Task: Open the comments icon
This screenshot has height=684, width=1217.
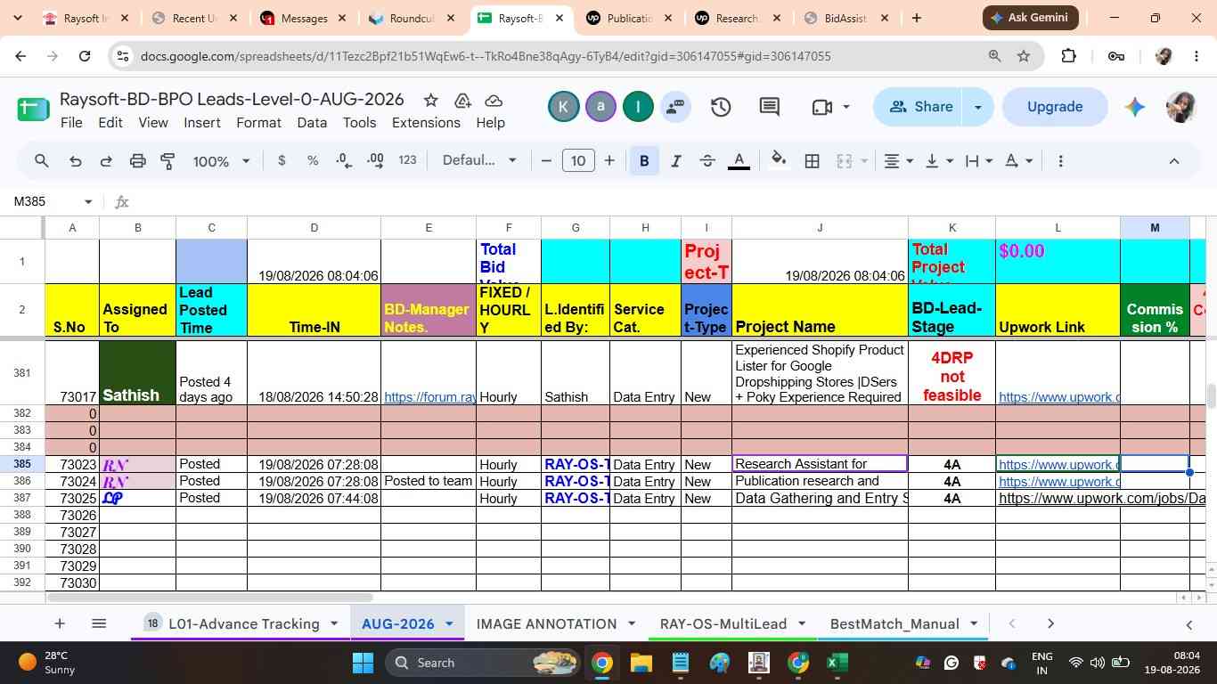Action: [x=770, y=107]
